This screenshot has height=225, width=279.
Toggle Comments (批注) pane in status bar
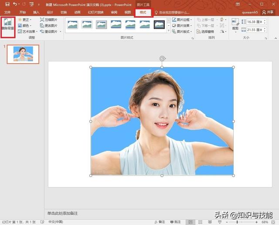175,222
